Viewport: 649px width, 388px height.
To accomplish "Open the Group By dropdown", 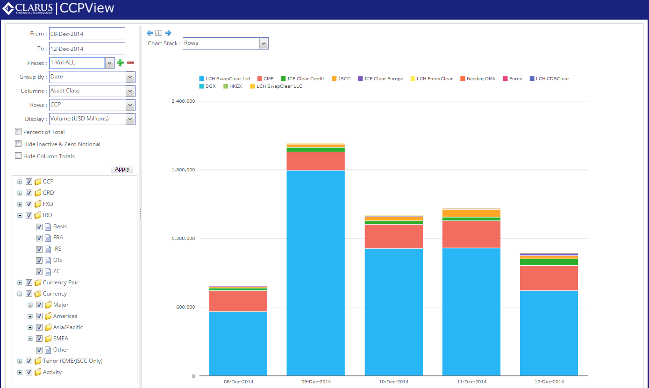I will click(130, 77).
